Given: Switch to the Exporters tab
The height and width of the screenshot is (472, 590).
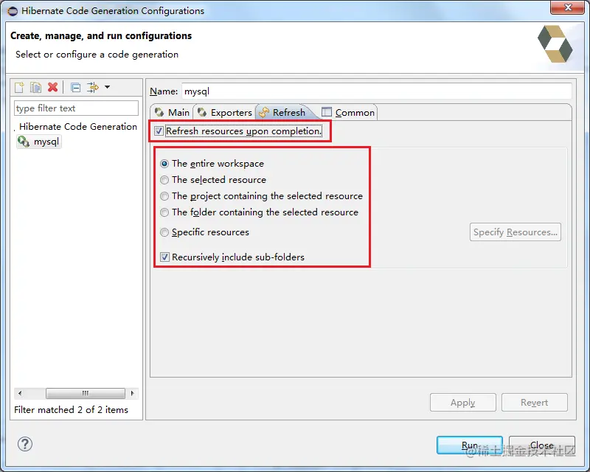Looking at the screenshot, I should click(223, 113).
